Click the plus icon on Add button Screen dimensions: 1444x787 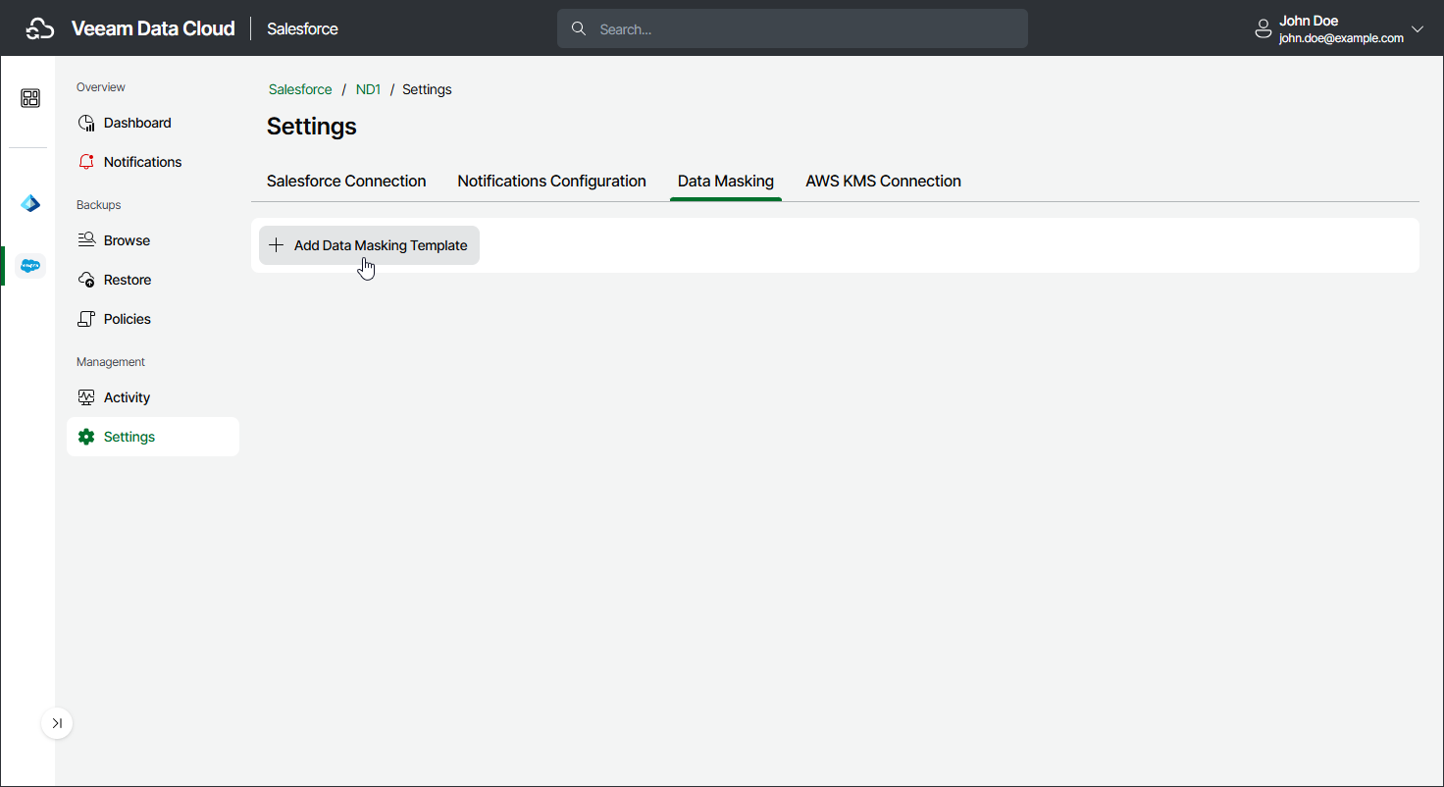pyautogui.click(x=276, y=245)
